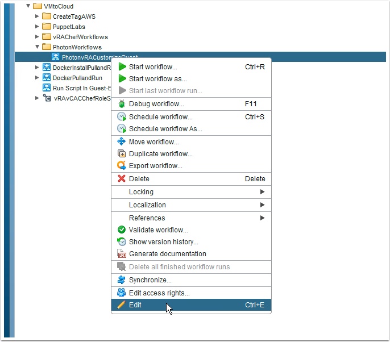Collapse the PhotonWorkflows folder
The height and width of the screenshot is (342, 390).
click(37, 47)
